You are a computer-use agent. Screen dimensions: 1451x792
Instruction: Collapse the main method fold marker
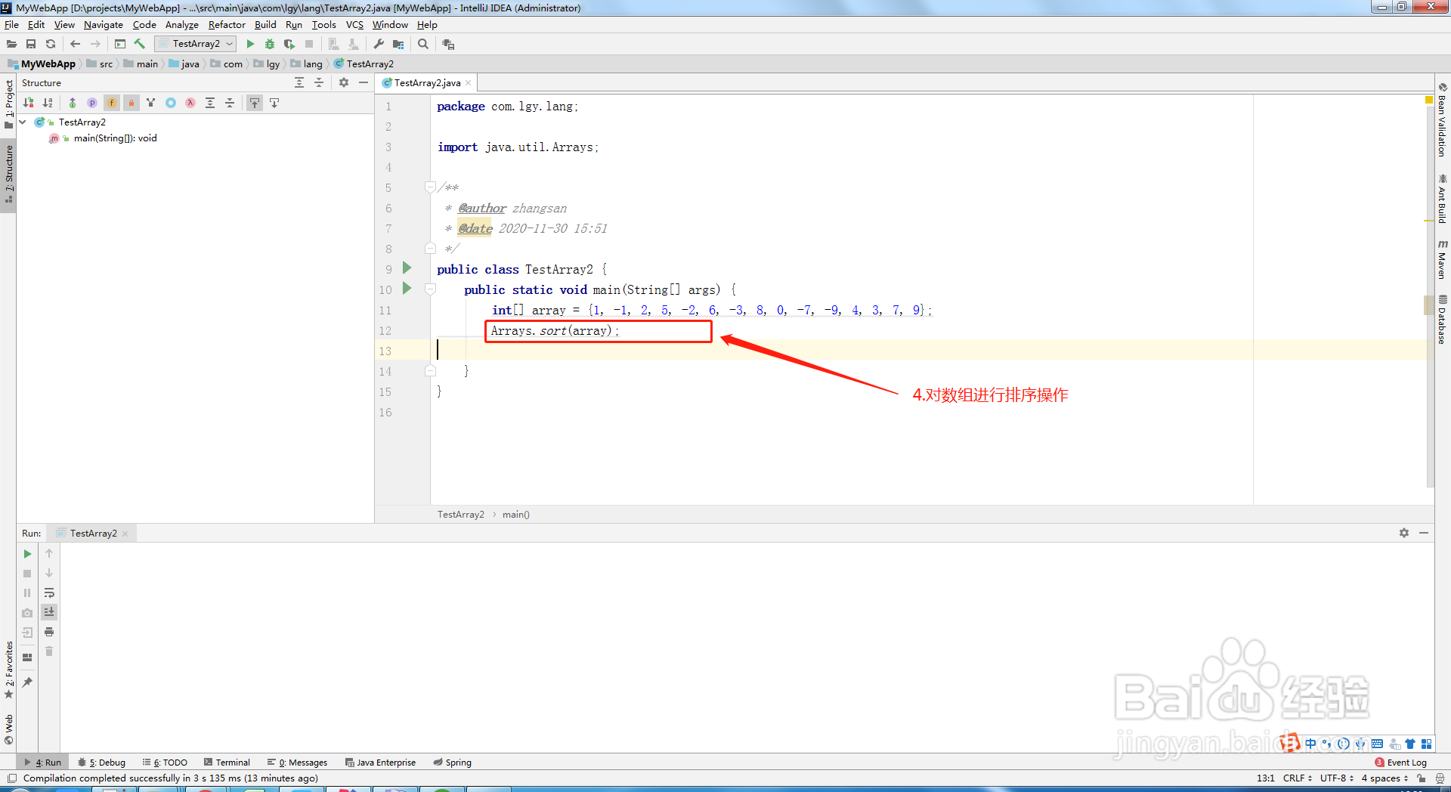[430, 289]
